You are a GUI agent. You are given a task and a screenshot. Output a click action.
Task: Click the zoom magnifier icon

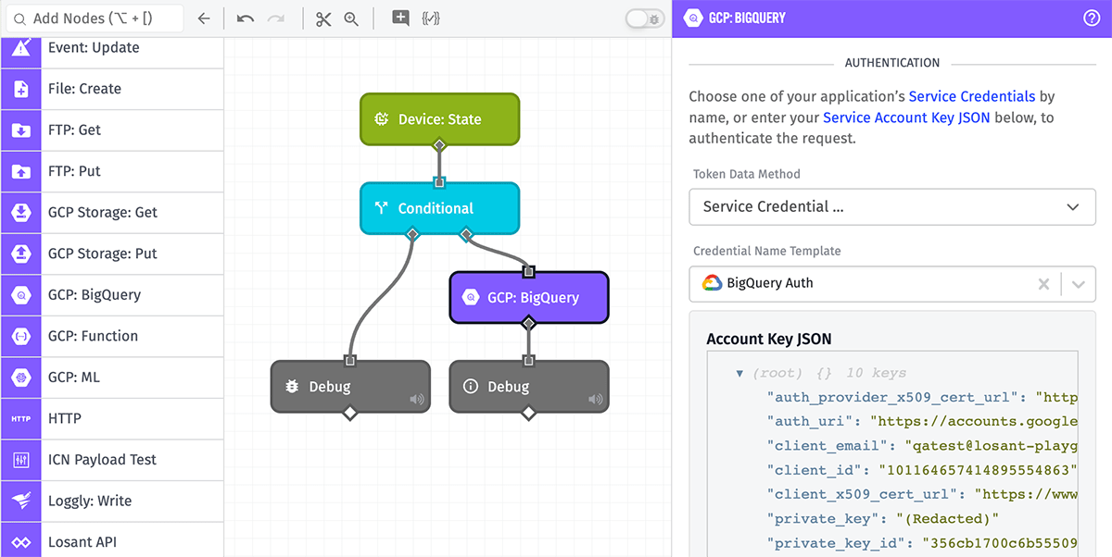(351, 19)
